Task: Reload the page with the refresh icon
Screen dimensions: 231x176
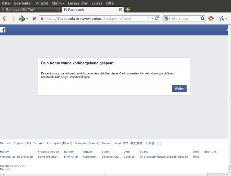Action: pos(157,18)
